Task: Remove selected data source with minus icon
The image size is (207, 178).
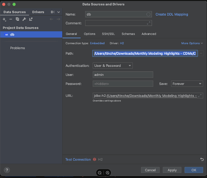Action: 11,19
